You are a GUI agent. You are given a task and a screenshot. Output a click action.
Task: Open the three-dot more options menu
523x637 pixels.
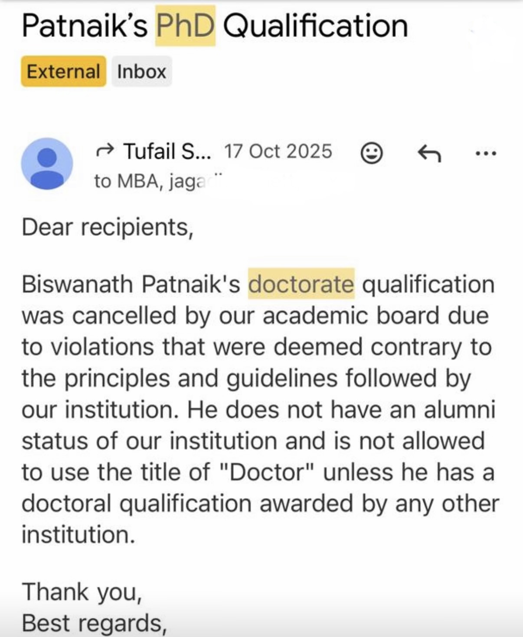[x=486, y=152]
